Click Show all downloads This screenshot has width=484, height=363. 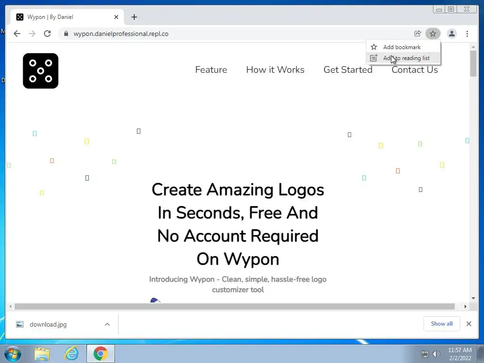click(x=442, y=323)
